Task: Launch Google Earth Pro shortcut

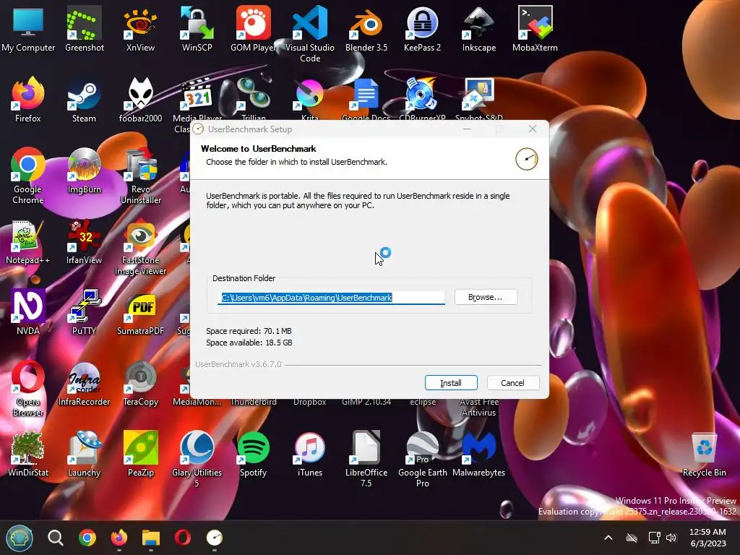Action: point(422,459)
